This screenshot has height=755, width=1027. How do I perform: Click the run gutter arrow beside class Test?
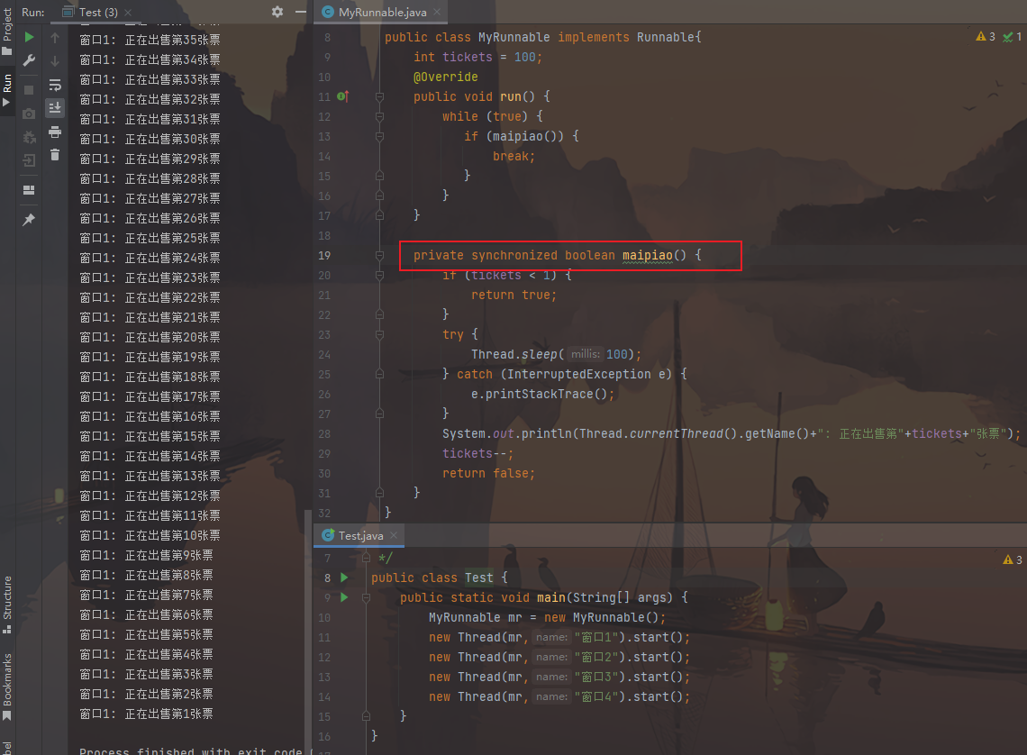tap(343, 578)
